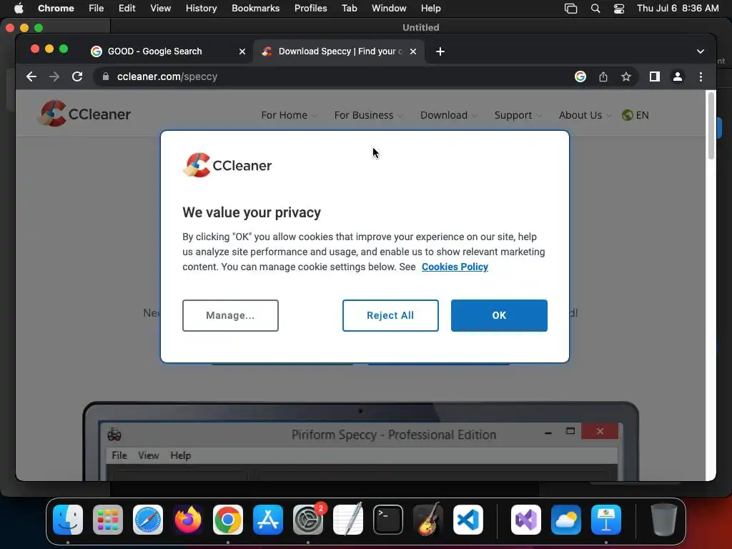Open Finder from the Dock
Viewport: 732px width, 549px height.
pos(68,520)
